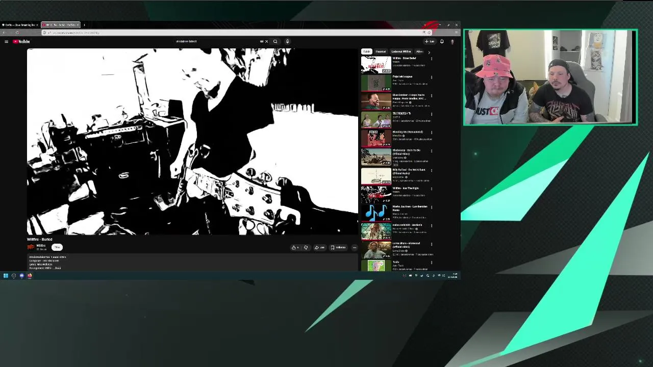The image size is (653, 367).
Task: Open the Create (Luo) button
Action: click(430, 41)
